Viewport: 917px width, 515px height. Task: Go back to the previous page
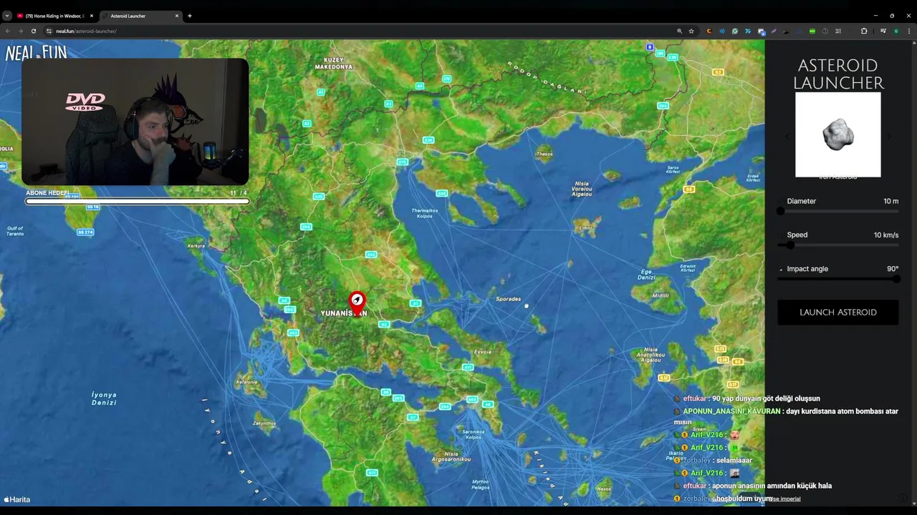(x=8, y=31)
